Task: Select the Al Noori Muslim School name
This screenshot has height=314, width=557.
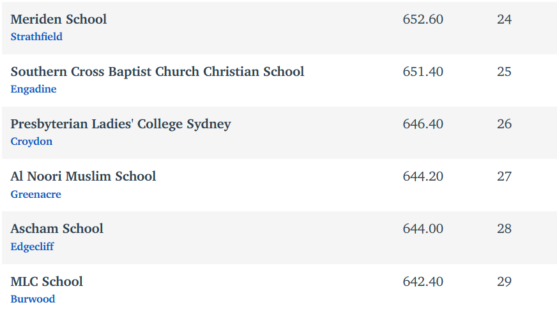Action: 83,176
